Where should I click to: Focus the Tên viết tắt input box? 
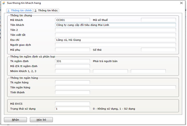115,35
